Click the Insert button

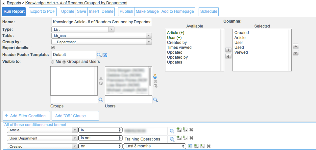pos(94,11)
